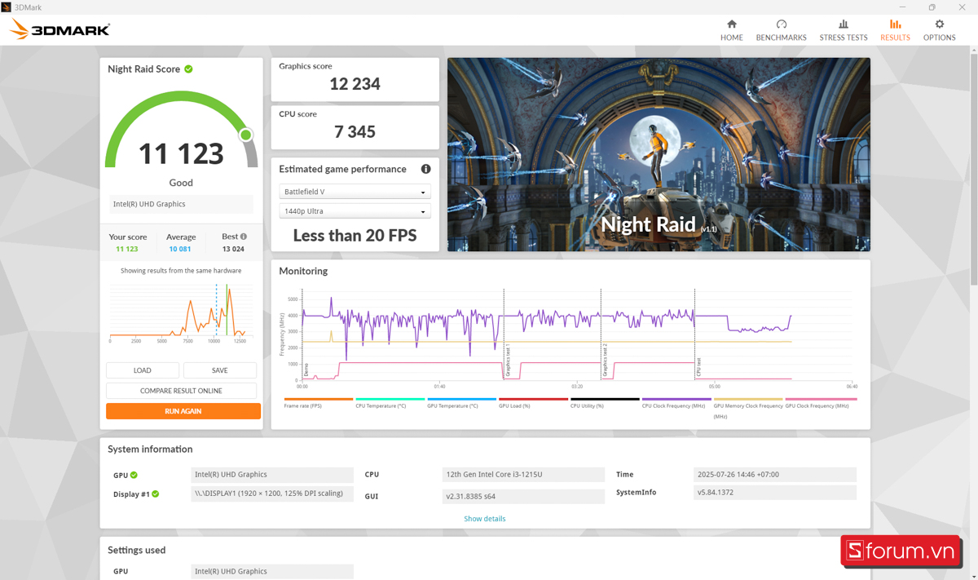Viewport: 978px width, 580px height.
Task: Open the STRESS TESTS tab
Action: tap(843, 30)
